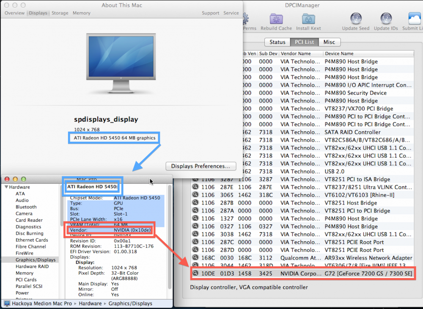The image size is (423, 309).
Task: Click the display monitor image in About This Mac
Action: click(121, 63)
